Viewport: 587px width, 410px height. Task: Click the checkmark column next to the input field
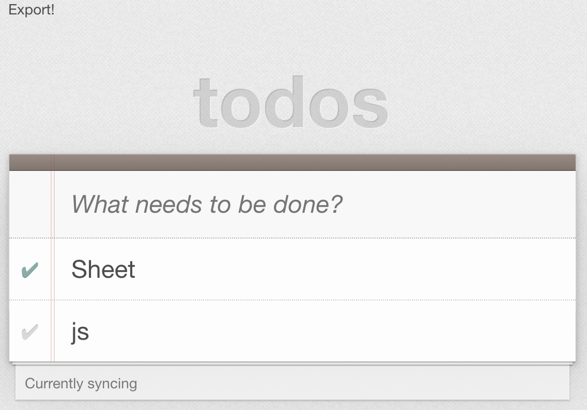click(29, 204)
